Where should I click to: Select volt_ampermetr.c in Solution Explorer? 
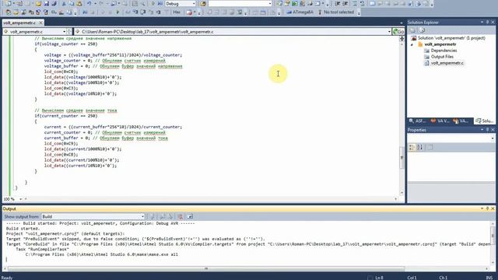coord(447,63)
